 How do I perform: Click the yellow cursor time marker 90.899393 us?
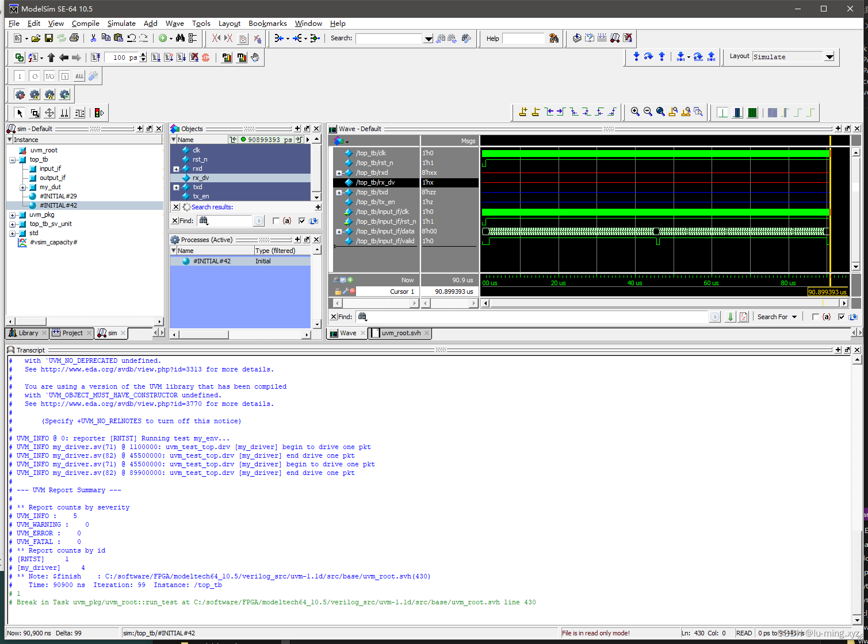828,292
